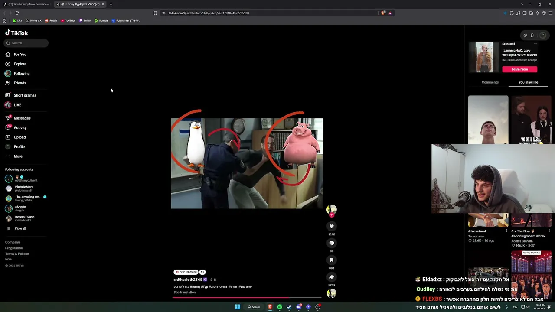Click the phone app icon top right

point(532,36)
